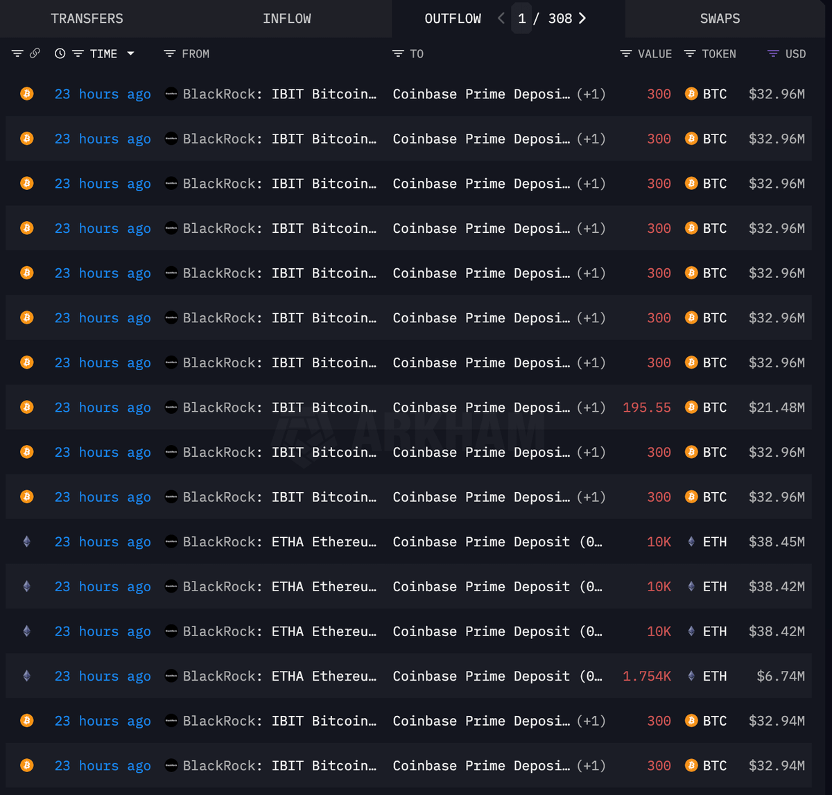Expand the (+1) recipients on the first row
The width and height of the screenshot is (832, 795).
point(591,94)
